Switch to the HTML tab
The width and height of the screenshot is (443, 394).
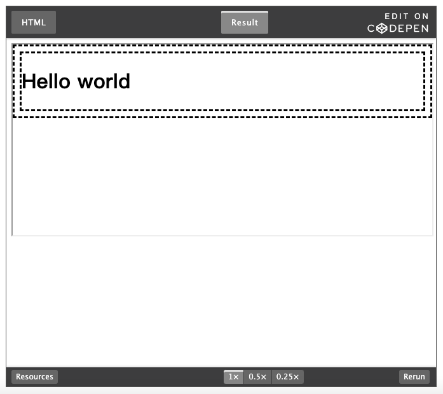coord(34,22)
